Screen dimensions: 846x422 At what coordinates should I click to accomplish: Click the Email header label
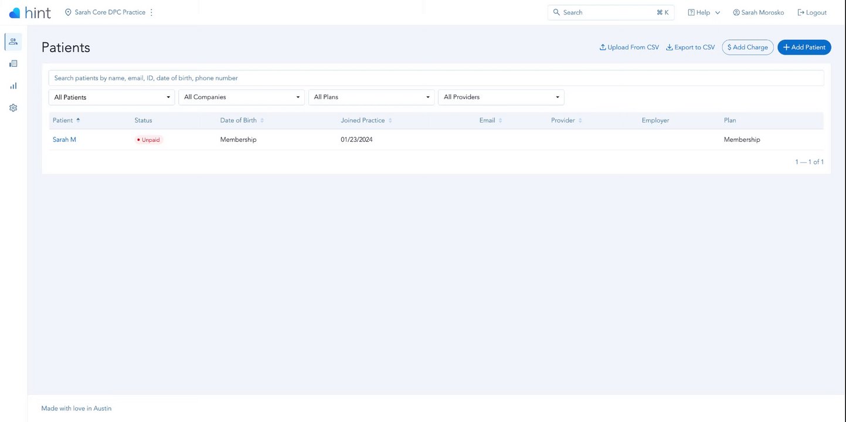487,120
